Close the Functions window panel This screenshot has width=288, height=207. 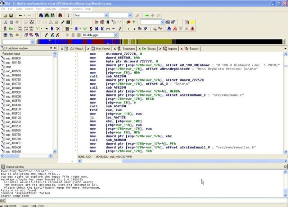[x=55, y=48]
